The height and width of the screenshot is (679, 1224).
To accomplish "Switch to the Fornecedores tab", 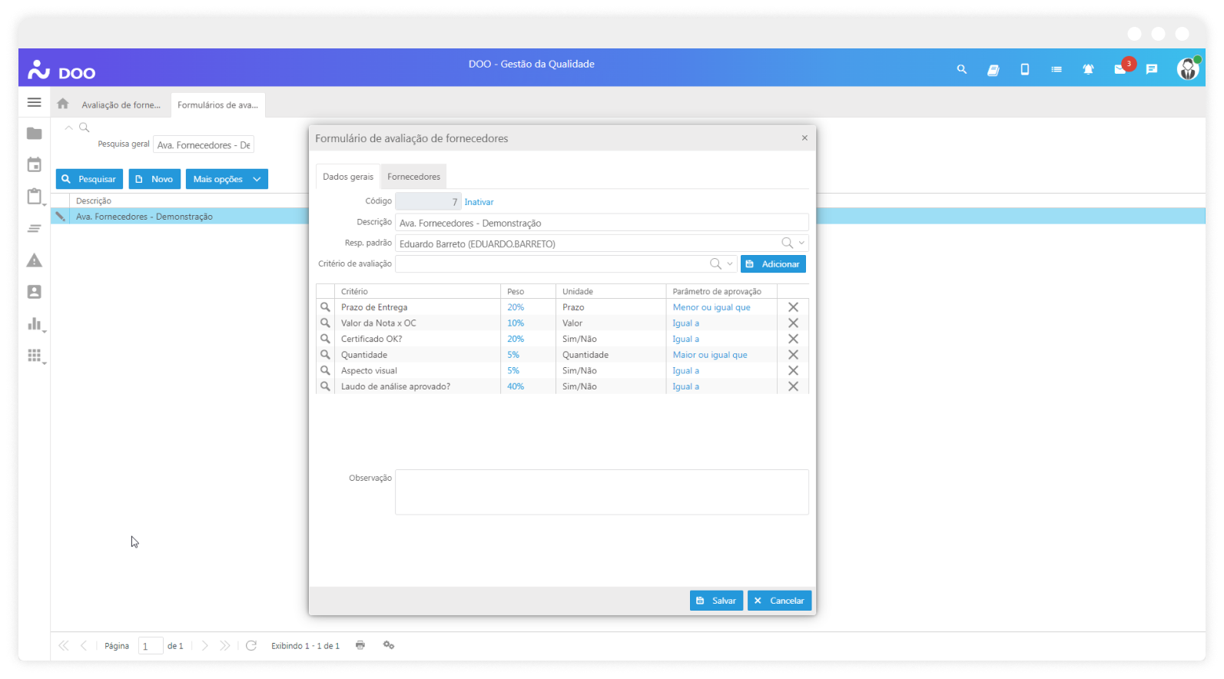I will coord(413,177).
